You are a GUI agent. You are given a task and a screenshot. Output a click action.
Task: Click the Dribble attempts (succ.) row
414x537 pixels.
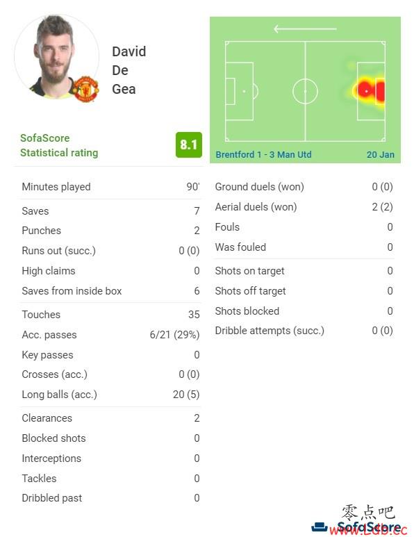304,331
